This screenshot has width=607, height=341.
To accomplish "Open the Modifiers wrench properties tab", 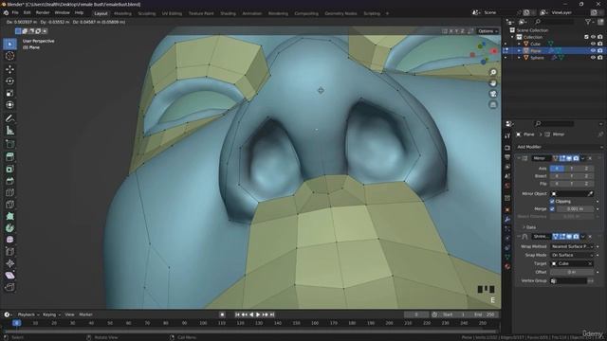I will coord(507,219).
